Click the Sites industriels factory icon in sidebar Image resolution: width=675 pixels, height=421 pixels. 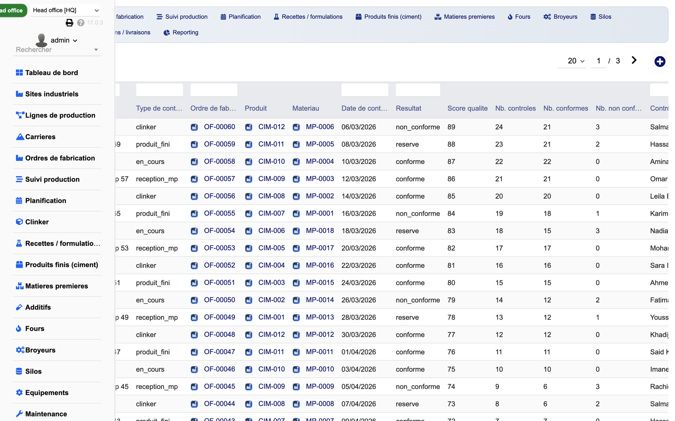pos(19,94)
